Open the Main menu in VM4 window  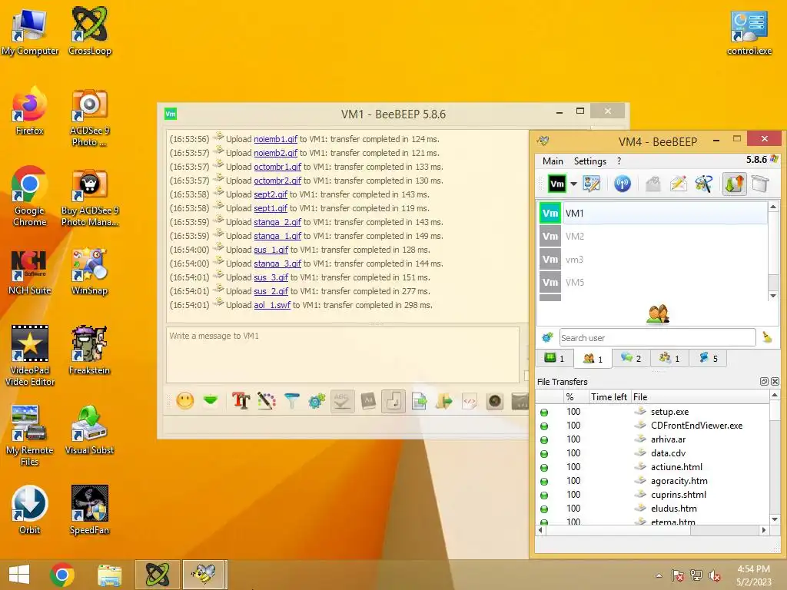[x=553, y=161]
